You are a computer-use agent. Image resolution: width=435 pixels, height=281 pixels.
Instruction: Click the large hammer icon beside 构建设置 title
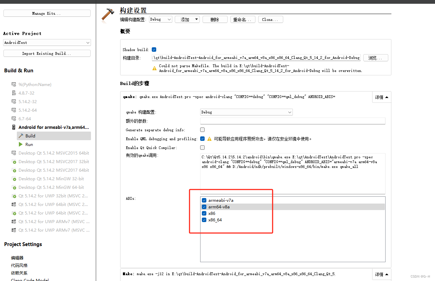(x=107, y=14)
